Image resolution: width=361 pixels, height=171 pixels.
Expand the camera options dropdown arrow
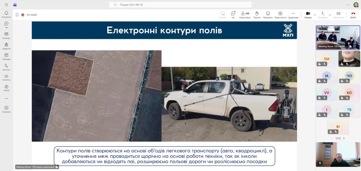click(315, 15)
